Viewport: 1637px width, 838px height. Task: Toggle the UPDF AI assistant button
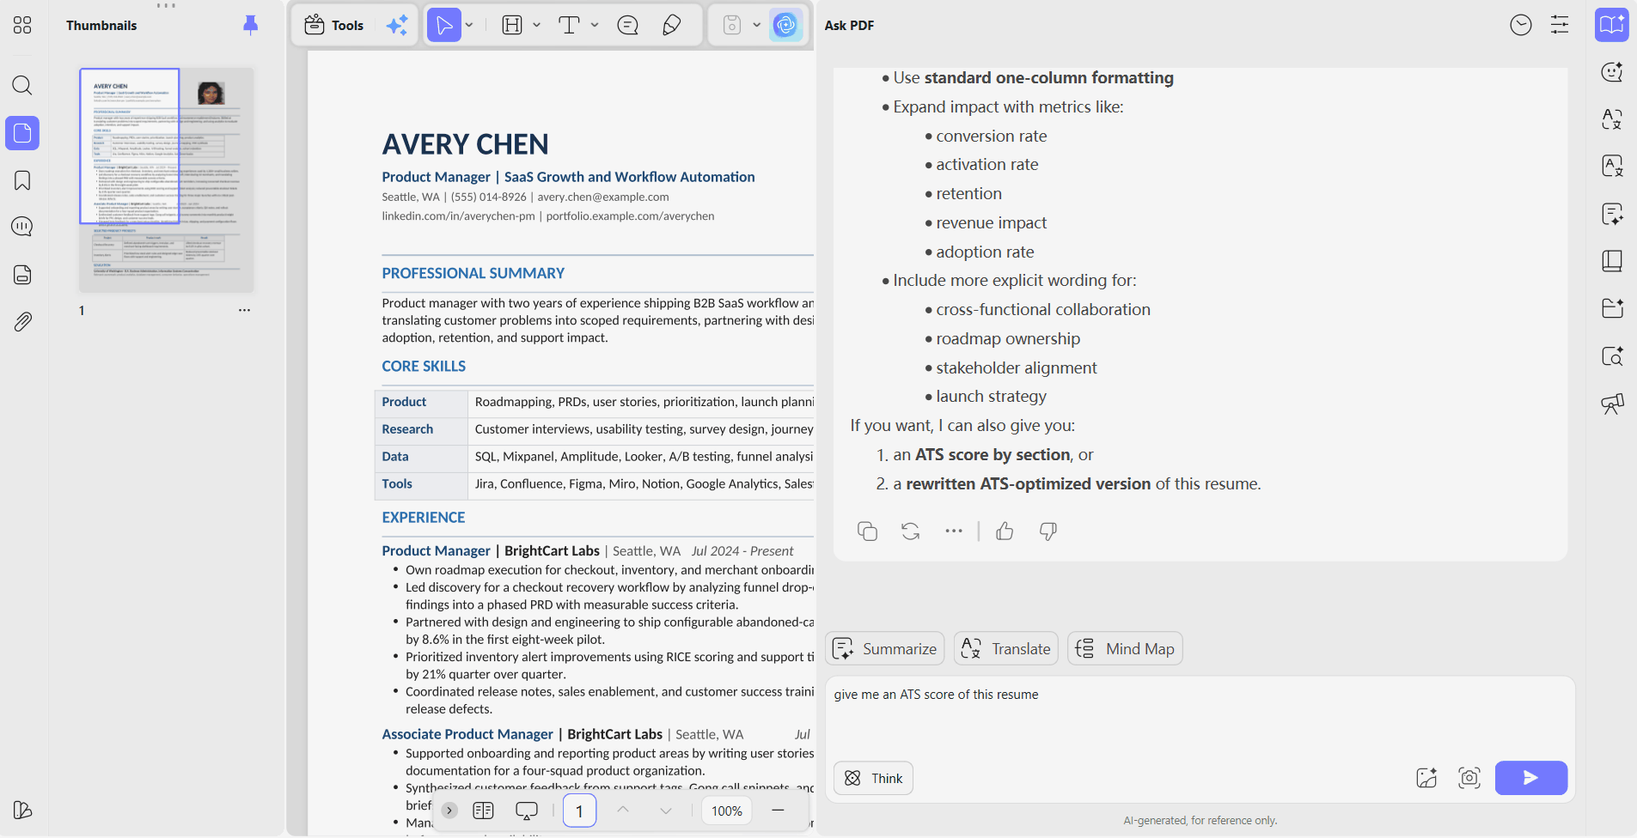[786, 25]
